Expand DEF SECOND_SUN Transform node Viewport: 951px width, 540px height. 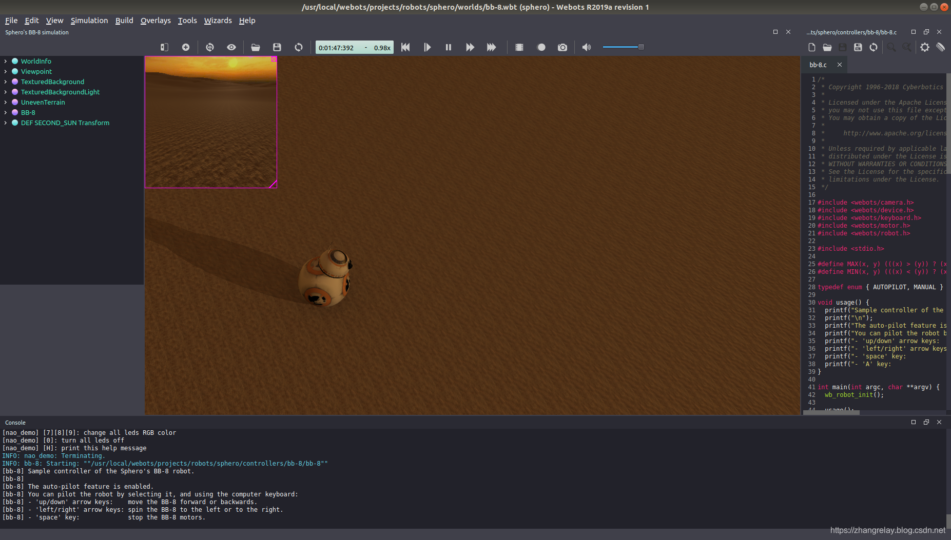click(x=6, y=123)
